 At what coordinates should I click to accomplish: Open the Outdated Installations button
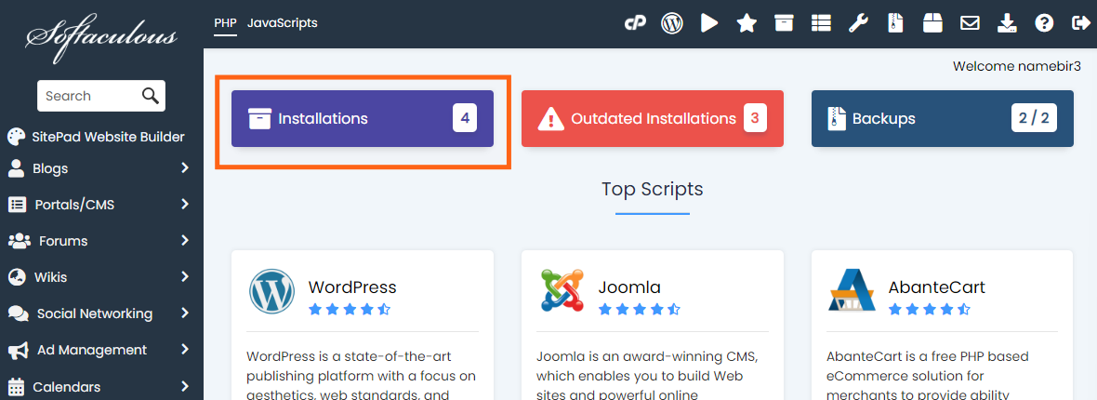coord(652,118)
